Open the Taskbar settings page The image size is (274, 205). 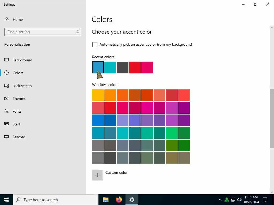19,137
